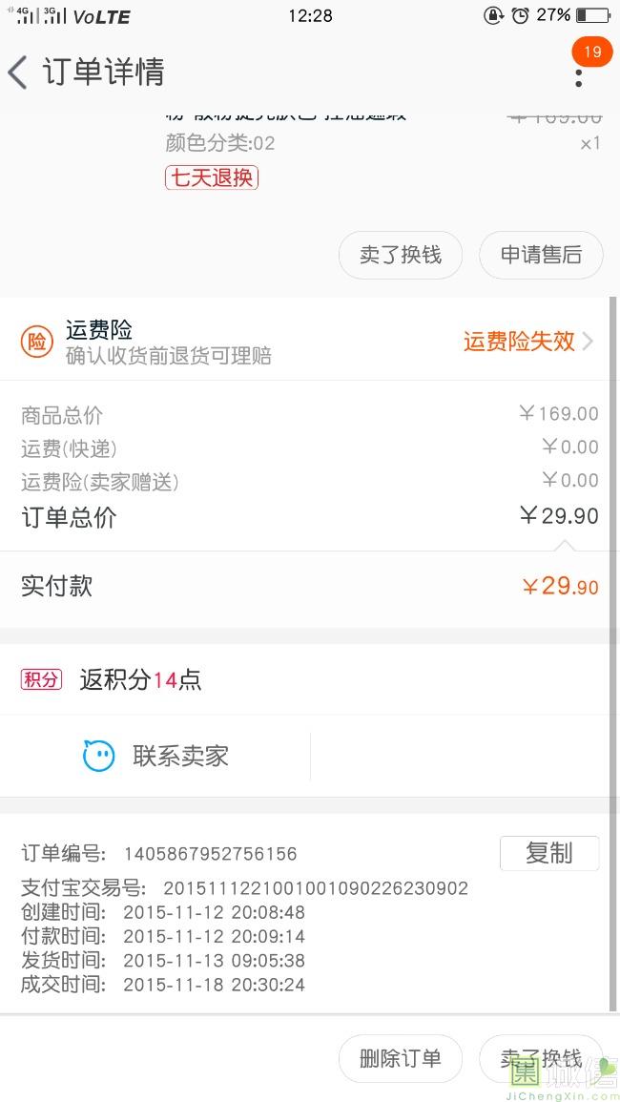Tap the back arrow beside 订单详情
This screenshot has height=1102, width=620.
(18, 73)
